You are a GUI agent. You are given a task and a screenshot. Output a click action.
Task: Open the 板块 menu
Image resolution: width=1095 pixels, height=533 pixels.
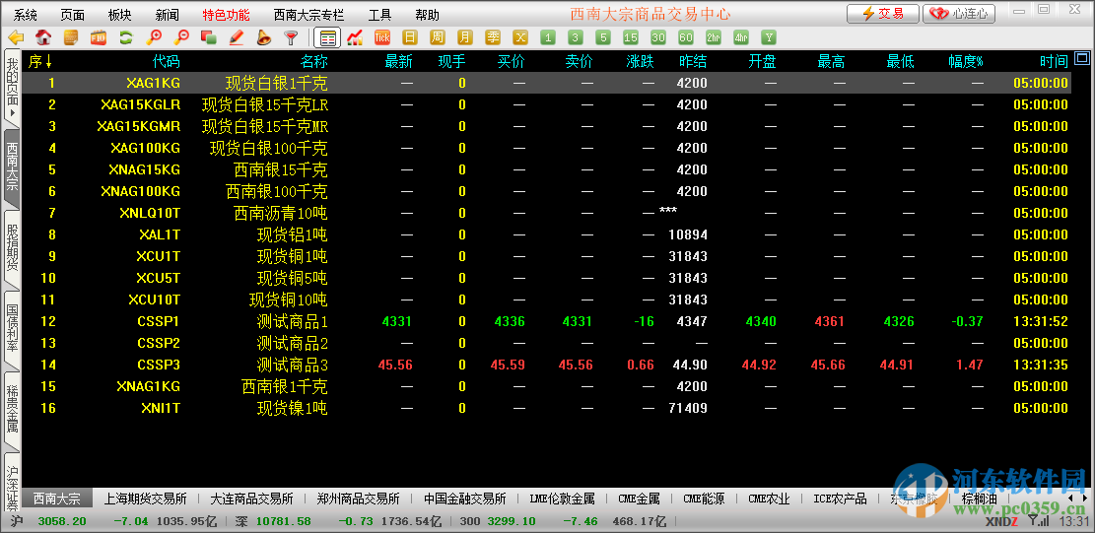120,15
